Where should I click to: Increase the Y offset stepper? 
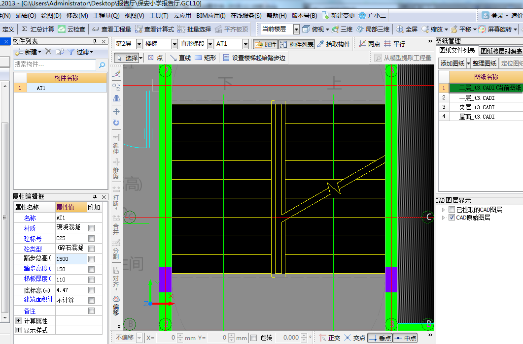click(232, 335)
